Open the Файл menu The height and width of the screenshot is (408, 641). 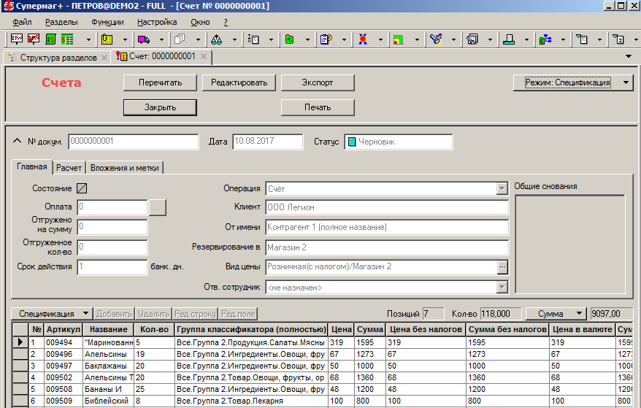tap(22, 22)
